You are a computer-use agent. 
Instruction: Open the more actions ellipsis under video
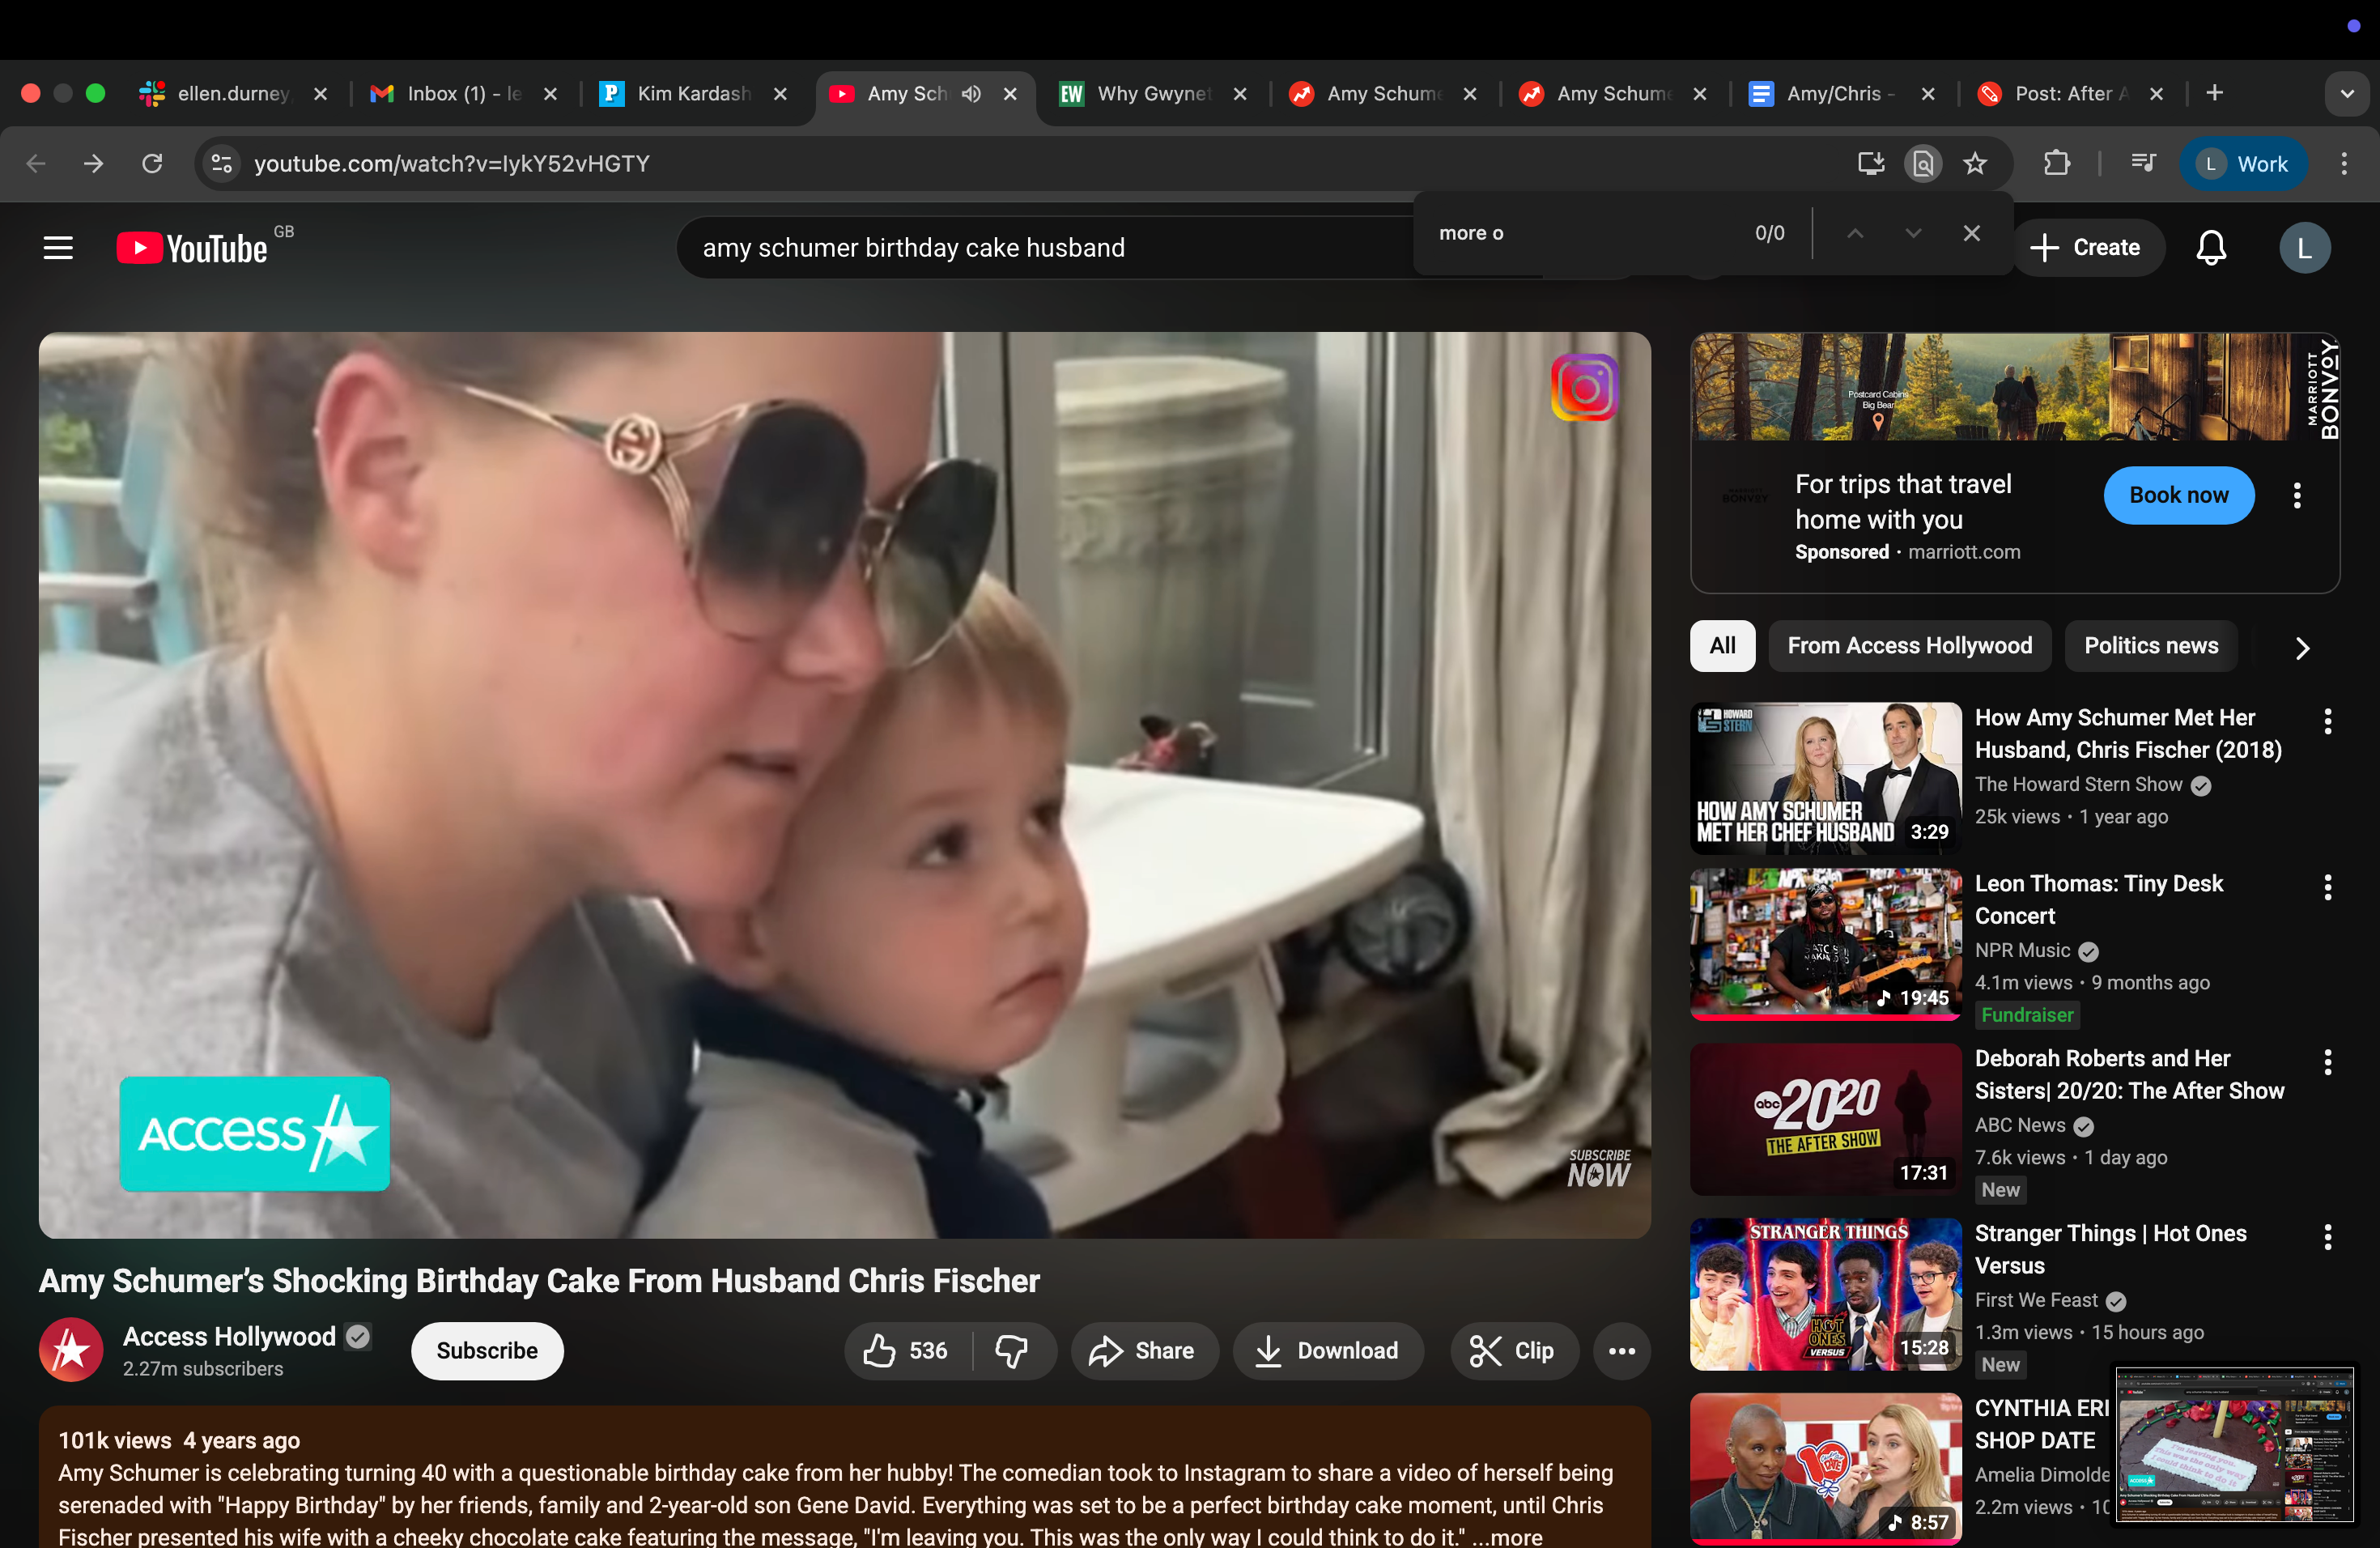tap(1621, 1351)
